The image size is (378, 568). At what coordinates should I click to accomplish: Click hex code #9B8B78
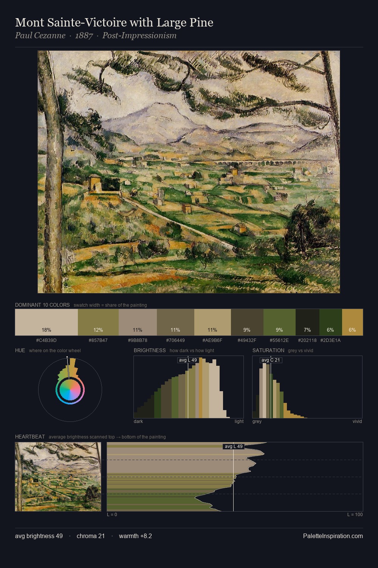[x=138, y=340]
